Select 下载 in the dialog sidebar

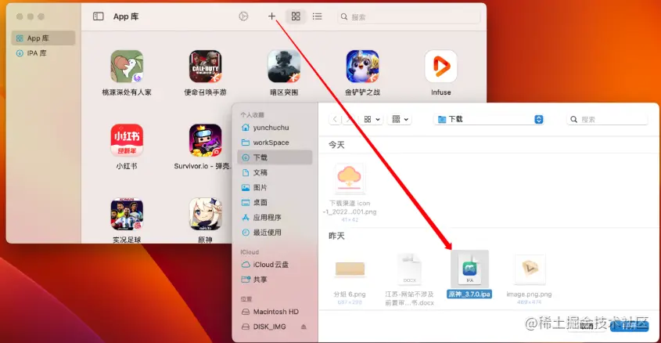pos(275,157)
